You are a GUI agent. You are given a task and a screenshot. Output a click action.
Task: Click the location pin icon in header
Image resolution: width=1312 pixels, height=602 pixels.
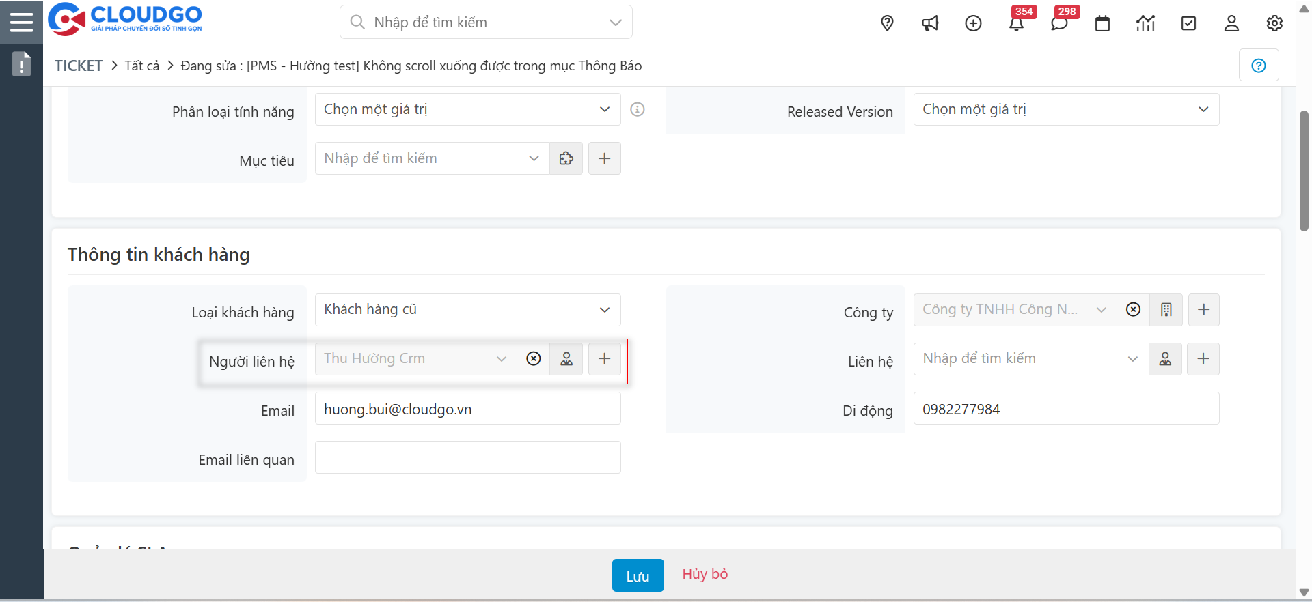(x=887, y=23)
